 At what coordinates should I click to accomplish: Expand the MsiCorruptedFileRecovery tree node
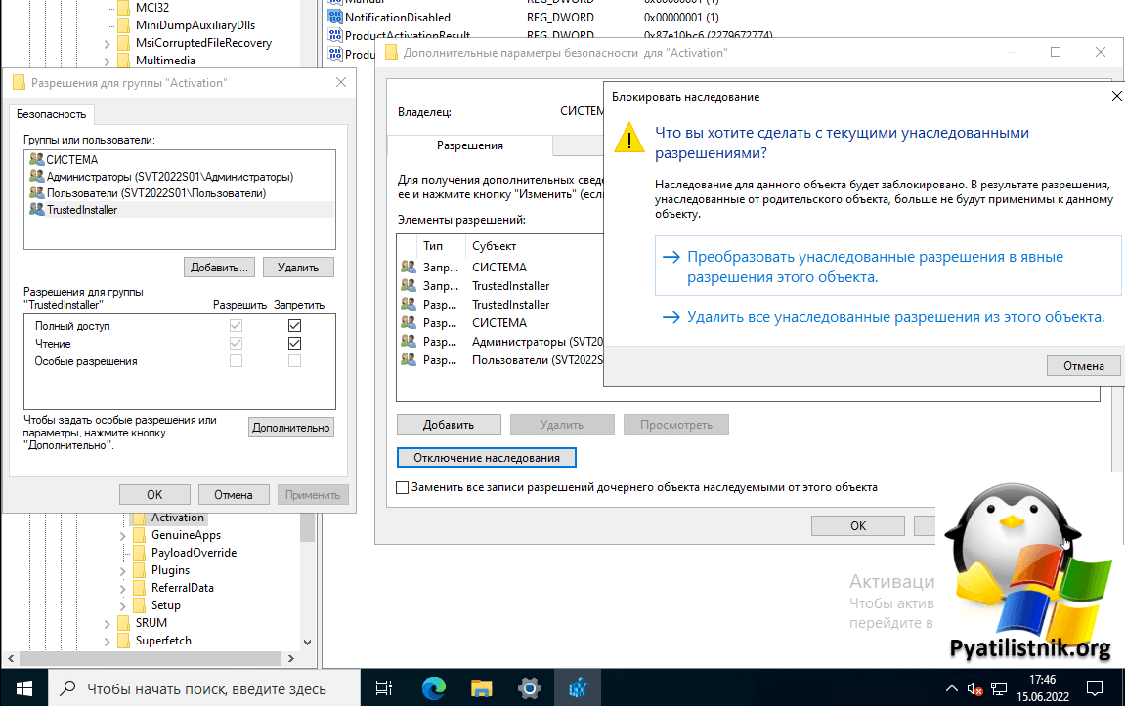coord(107,43)
